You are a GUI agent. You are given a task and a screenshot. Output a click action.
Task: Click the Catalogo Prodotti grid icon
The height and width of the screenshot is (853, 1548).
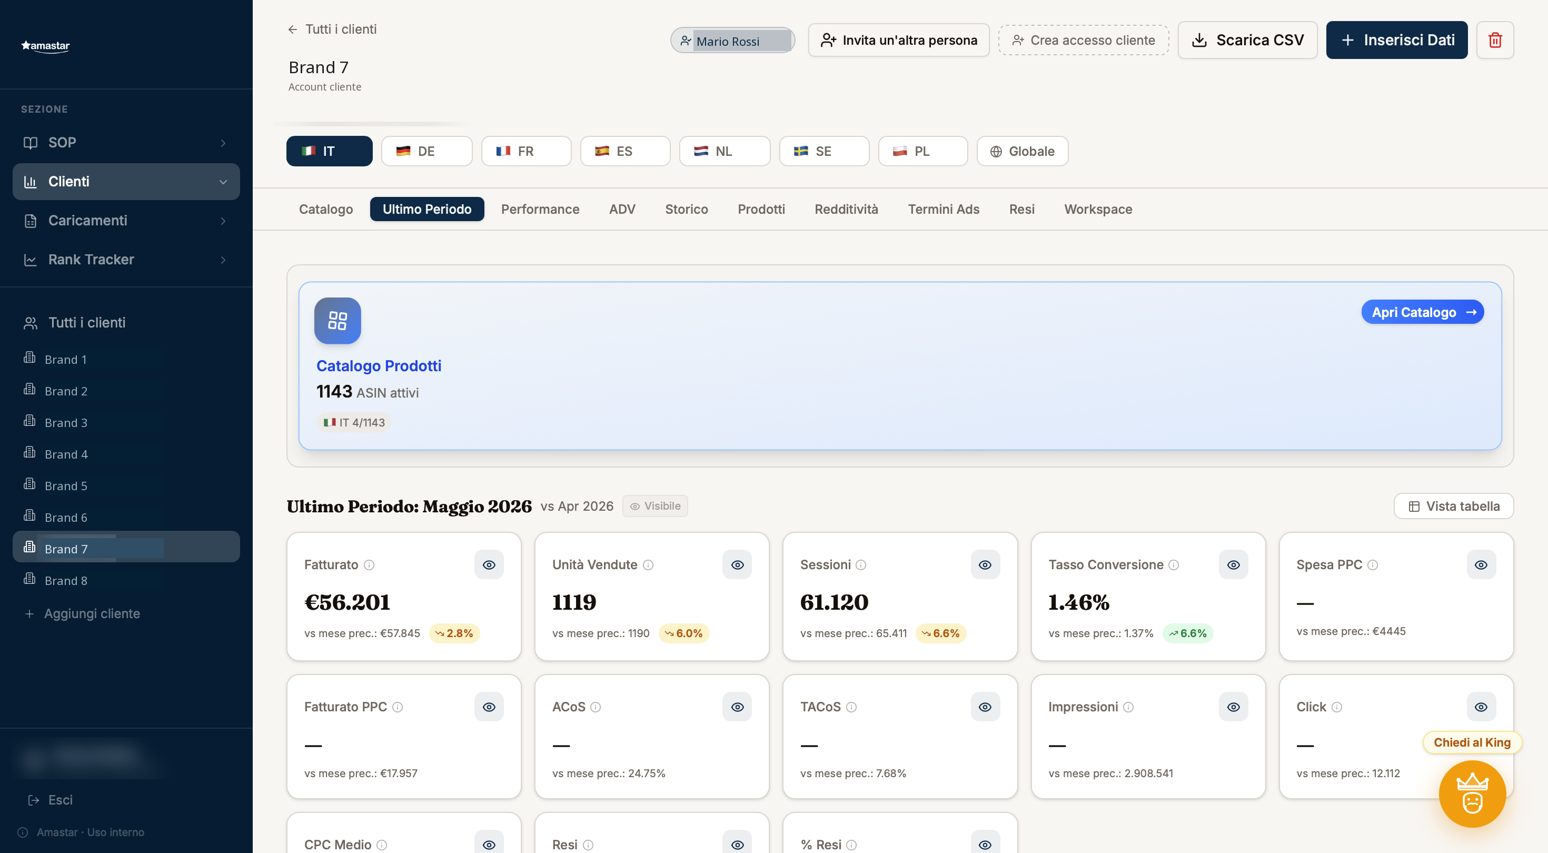pos(337,320)
